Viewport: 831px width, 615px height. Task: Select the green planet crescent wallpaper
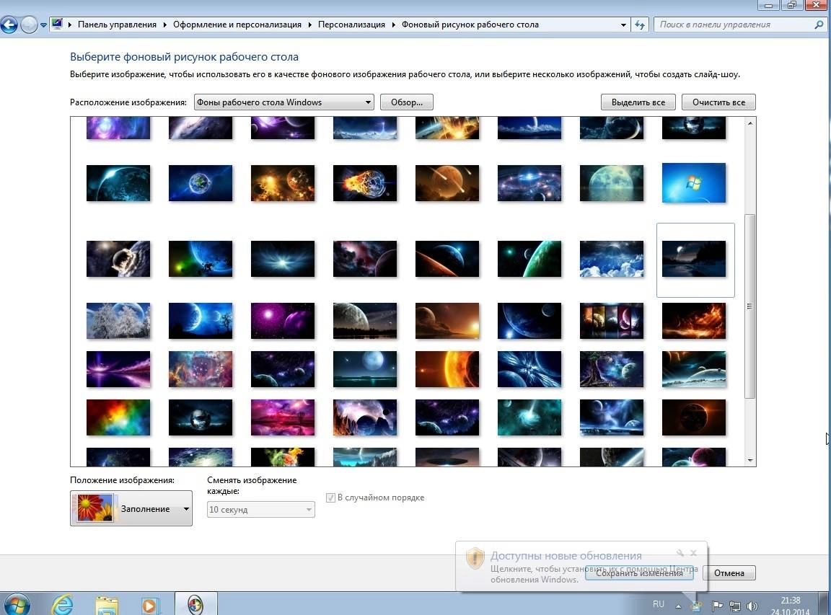[529, 259]
